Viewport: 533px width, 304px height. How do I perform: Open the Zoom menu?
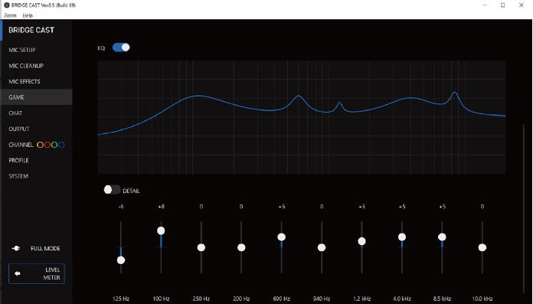[x=10, y=15]
